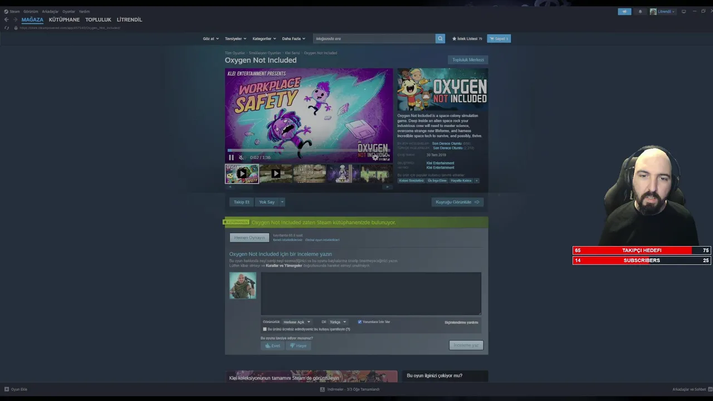Open the Steam announcements megaphone
This screenshot has height=401, width=713.
coord(624,11)
